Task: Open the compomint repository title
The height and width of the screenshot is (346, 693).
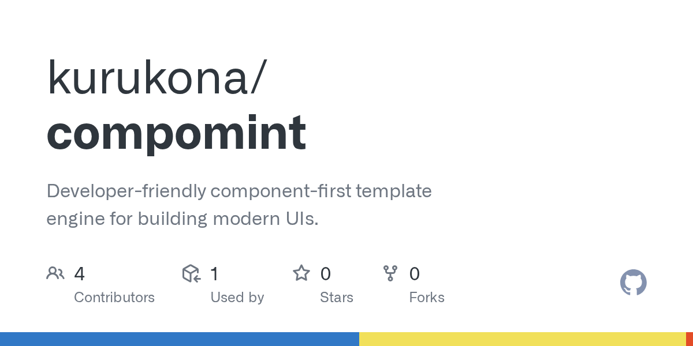Action: coord(176,133)
